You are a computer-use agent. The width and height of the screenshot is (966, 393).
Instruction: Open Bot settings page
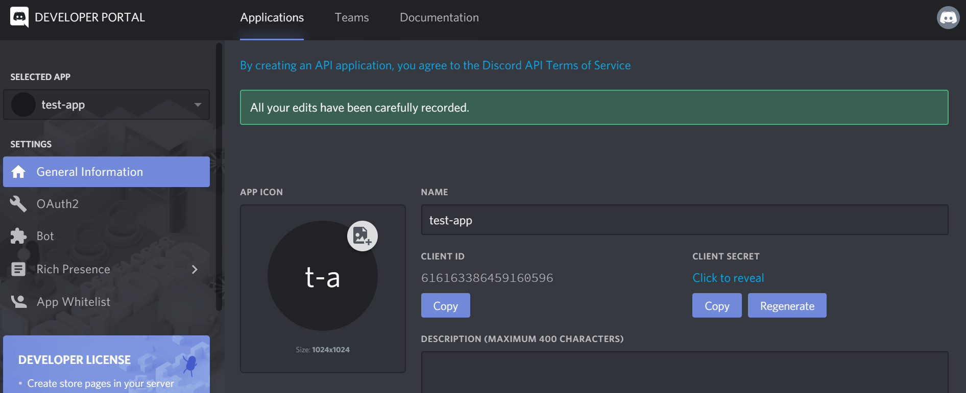coord(106,236)
